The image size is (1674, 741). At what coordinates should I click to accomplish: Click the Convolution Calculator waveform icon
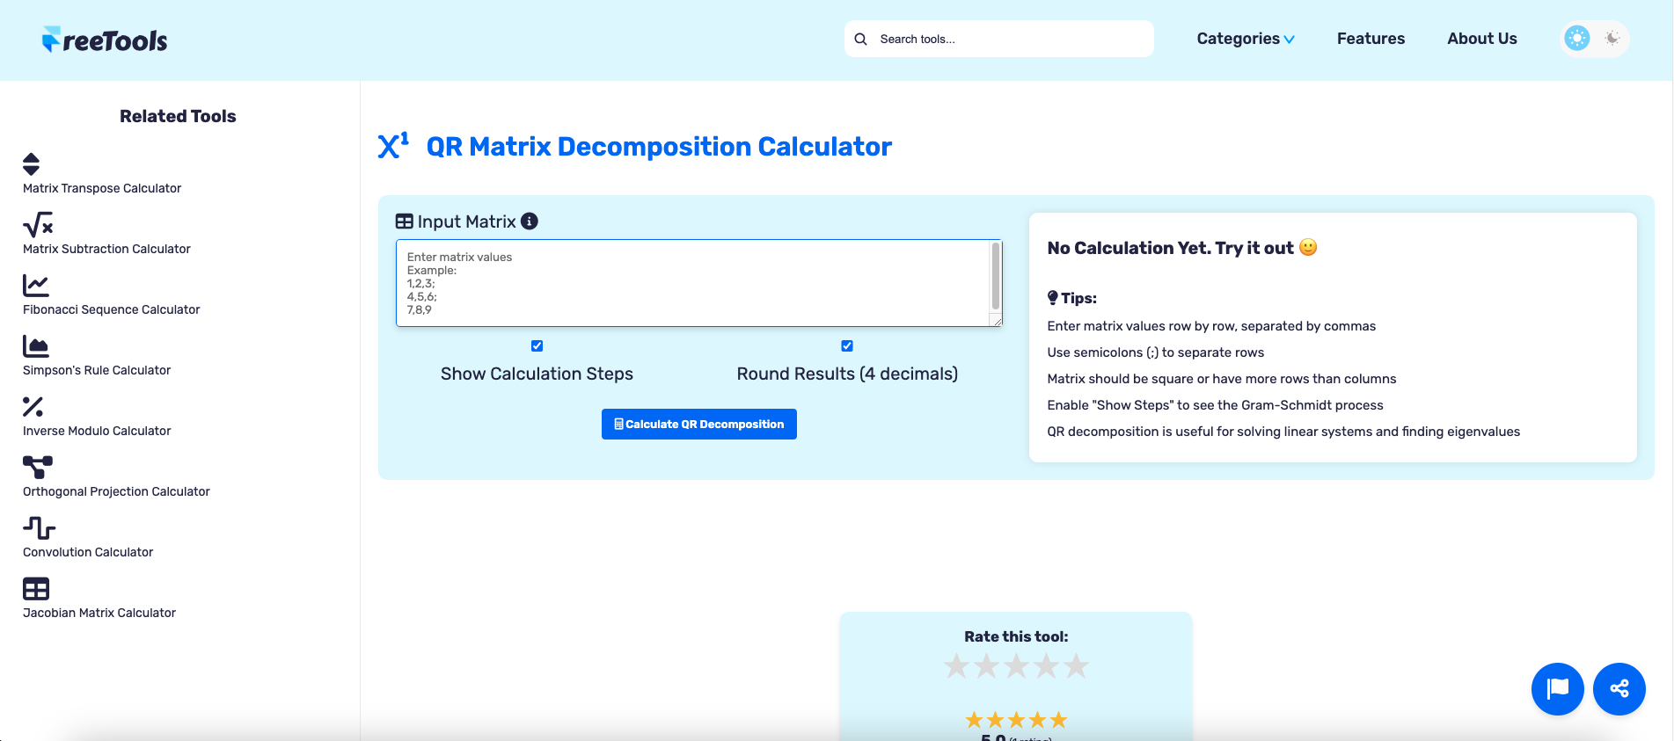(39, 528)
